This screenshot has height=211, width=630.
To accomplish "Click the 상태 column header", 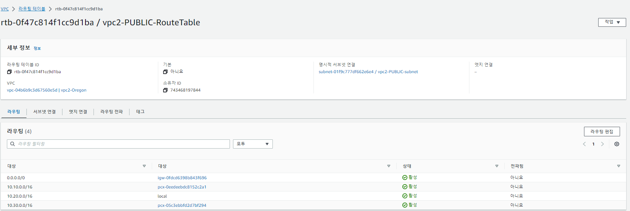I will click(x=407, y=166).
